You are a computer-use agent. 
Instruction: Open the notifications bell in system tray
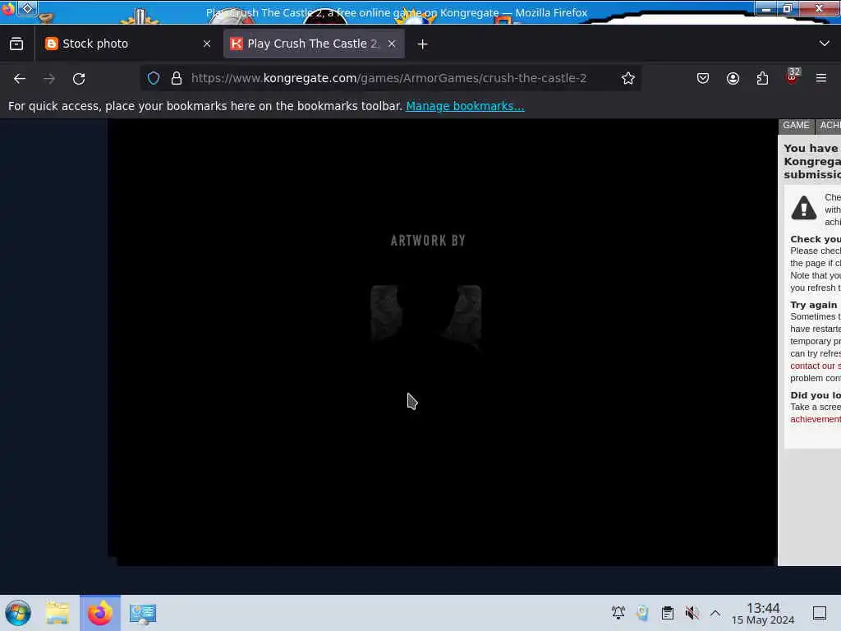618,613
